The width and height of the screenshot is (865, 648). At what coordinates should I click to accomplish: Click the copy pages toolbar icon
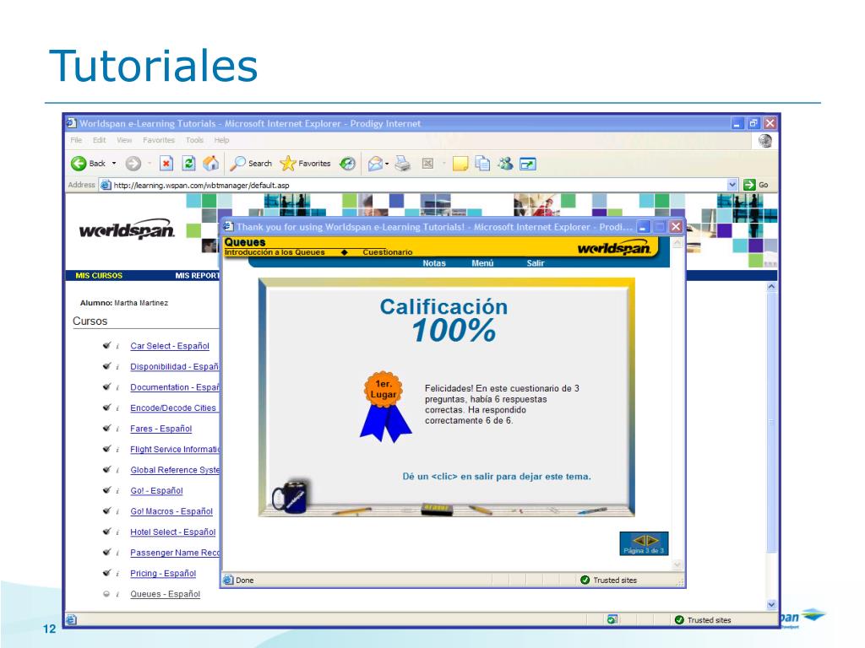[x=482, y=163]
